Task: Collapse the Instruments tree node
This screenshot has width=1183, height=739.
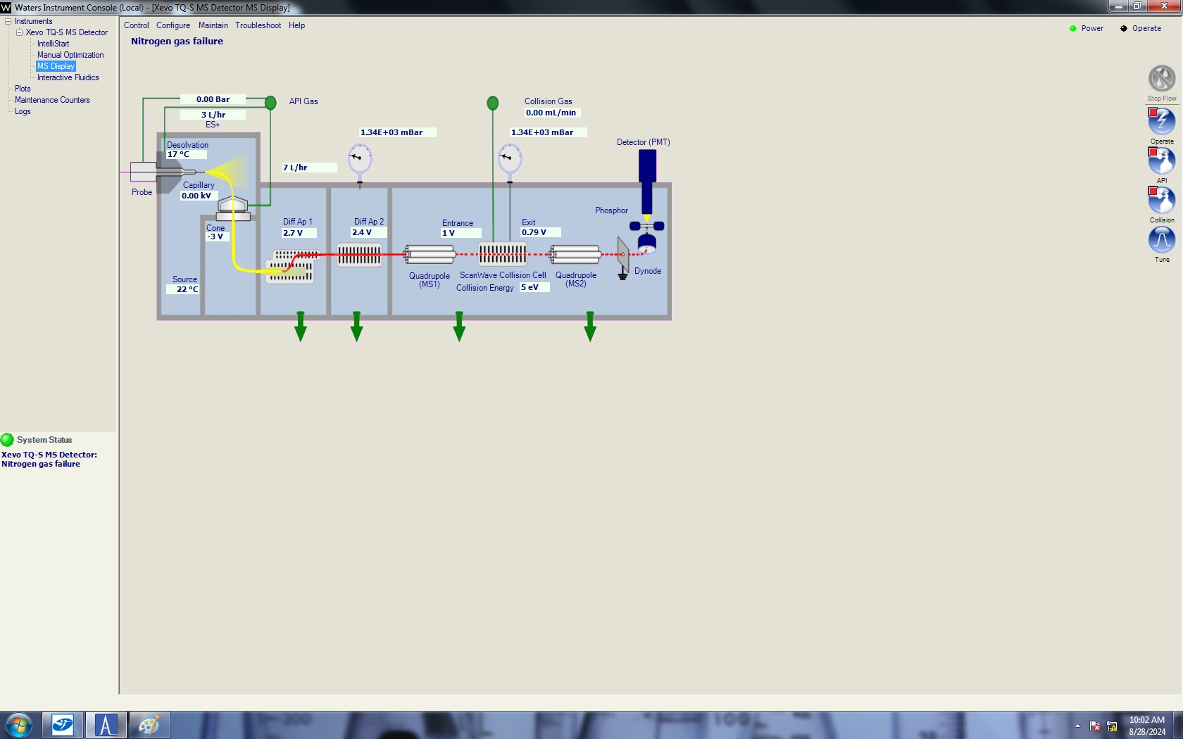Action: pyautogui.click(x=8, y=21)
